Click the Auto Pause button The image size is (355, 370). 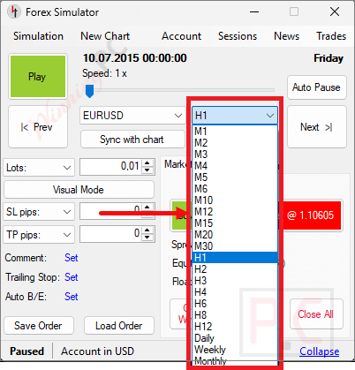point(317,87)
